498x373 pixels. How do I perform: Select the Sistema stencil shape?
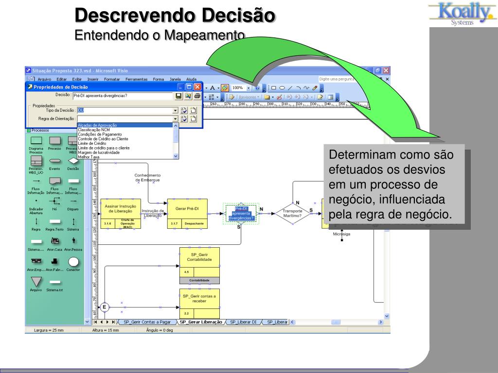click(73, 221)
